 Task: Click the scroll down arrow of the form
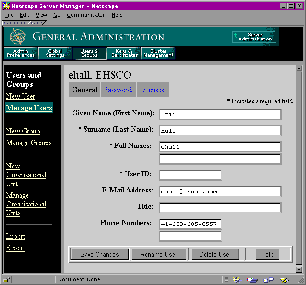(299, 270)
